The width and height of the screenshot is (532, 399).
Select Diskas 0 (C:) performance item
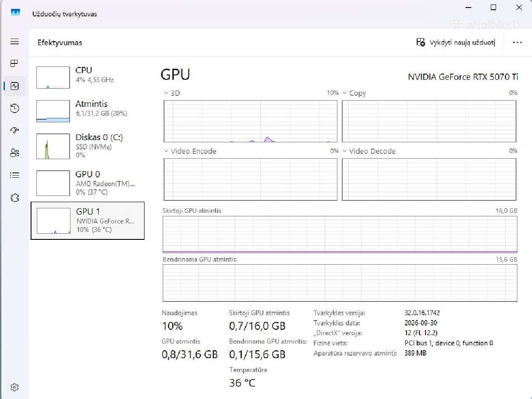point(87,146)
